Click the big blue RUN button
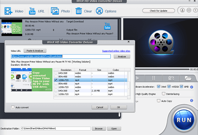This screenshot has height=135, width=198. point(184,120)
